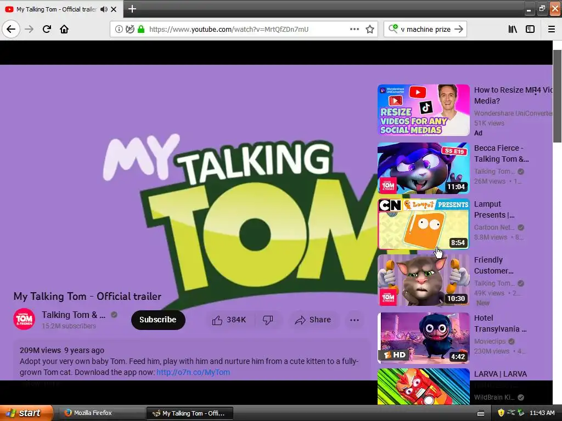Open Hotel Transylvania video title

(x=501, y=323)
